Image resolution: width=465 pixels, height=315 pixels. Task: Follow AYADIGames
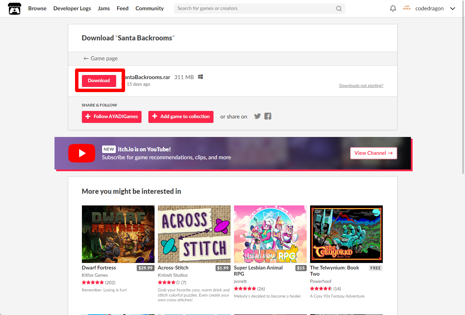click(112, 117)
